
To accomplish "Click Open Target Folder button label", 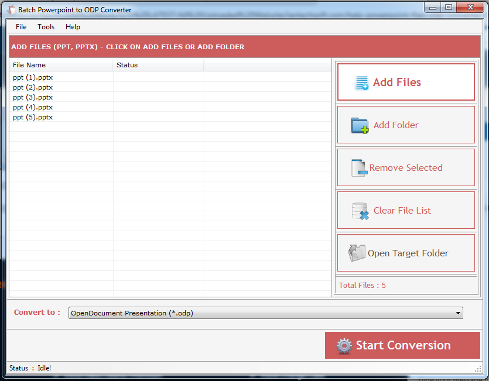I will (408, 253).
